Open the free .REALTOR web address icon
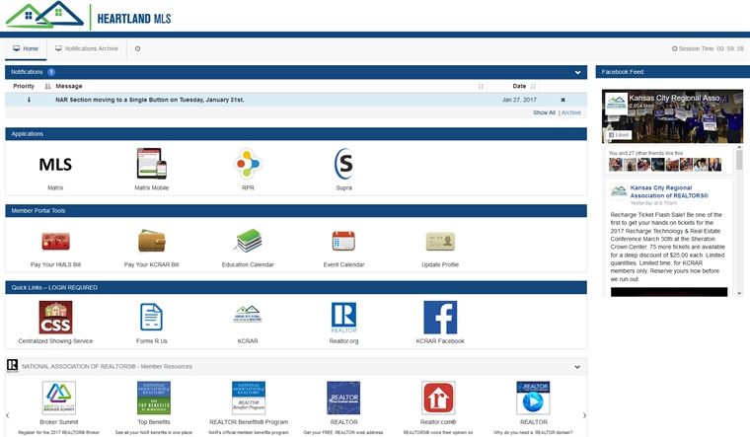This screenshot has width=750, height=437. (x=343, y=398)
